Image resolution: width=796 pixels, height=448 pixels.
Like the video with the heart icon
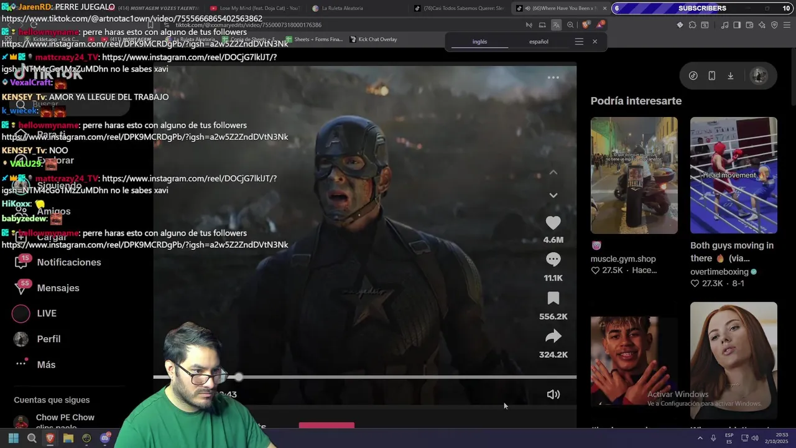click(x=553, y=223)
